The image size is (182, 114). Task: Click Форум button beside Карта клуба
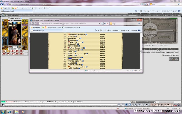point(164,49)
